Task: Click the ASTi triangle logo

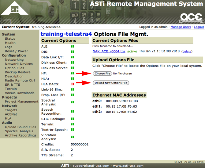Action: coord(14,8)
